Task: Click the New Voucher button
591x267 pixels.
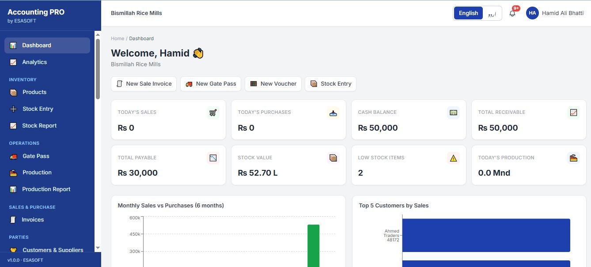Action: point(273,84)
